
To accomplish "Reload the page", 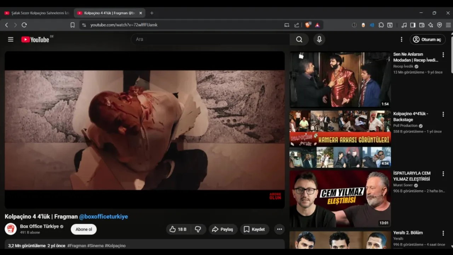I will (24, 25).
